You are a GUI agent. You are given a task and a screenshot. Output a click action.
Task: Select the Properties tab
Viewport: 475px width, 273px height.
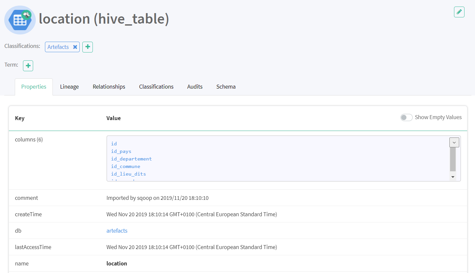(34, 87)
